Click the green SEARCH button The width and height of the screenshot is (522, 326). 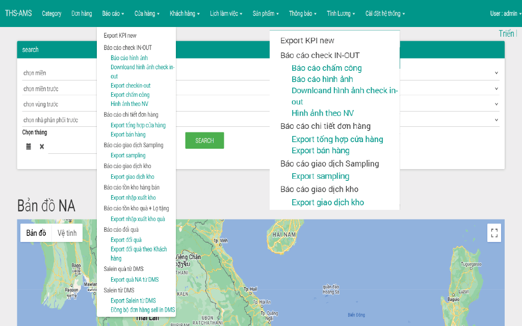[x=204, y=141]
